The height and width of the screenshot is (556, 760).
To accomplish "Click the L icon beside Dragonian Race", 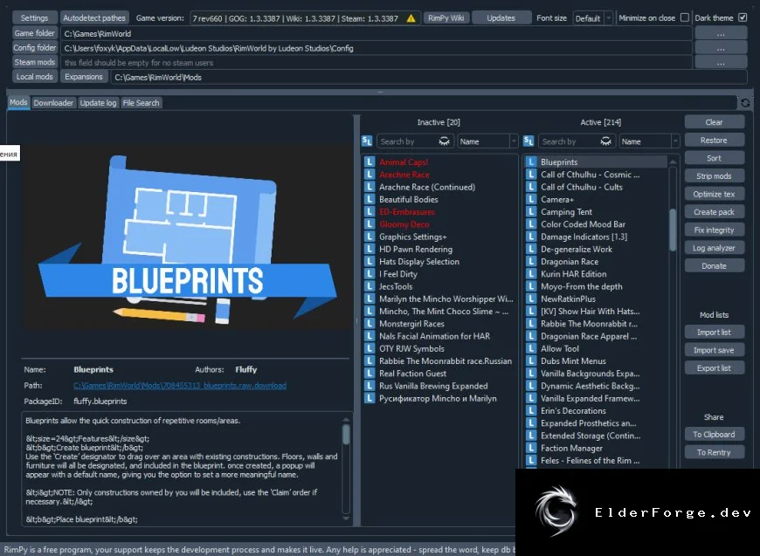I will coord(531,261).
